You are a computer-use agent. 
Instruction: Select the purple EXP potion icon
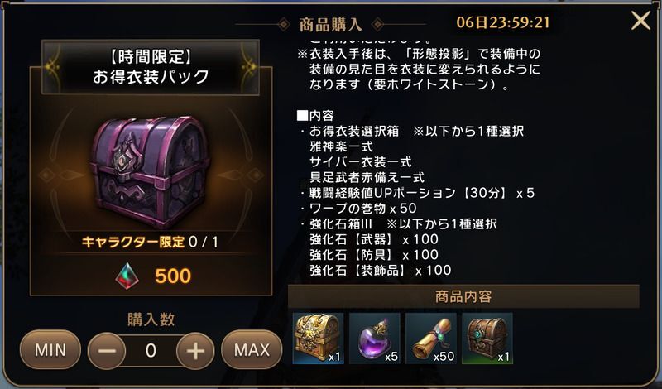pyautogui.click(x=375, y=338)
